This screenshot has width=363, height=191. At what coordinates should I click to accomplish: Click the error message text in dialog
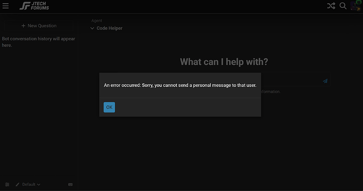(x=180, y=85)
